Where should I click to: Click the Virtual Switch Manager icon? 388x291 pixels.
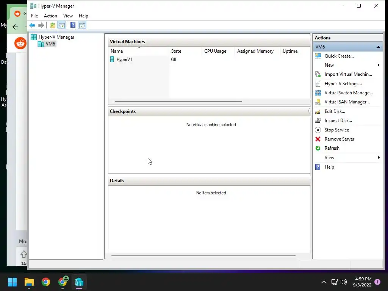click(318, 93)
